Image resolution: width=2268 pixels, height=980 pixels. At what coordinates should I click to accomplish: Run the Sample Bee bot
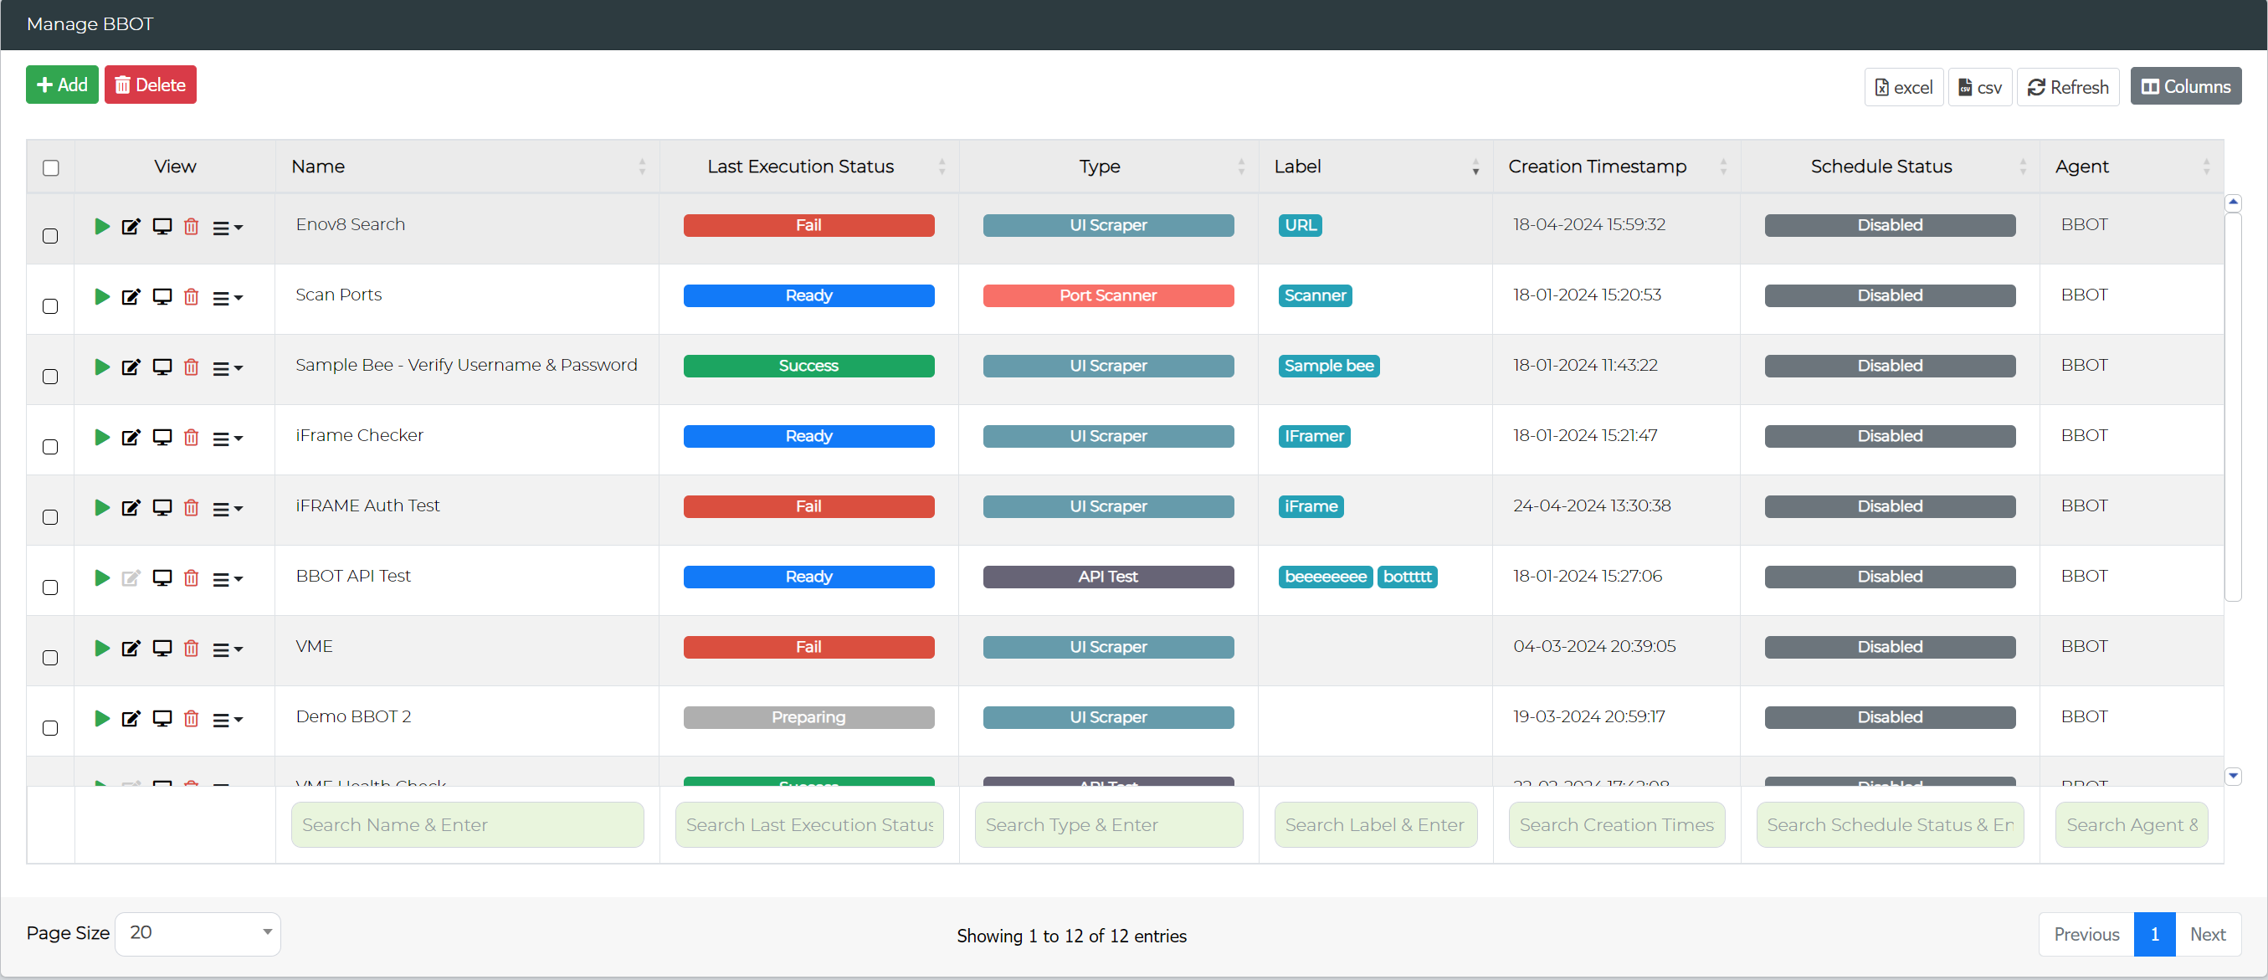102,367
